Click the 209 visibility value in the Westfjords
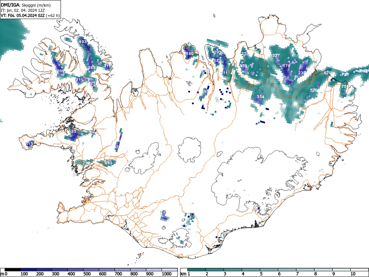 [61, 71]
